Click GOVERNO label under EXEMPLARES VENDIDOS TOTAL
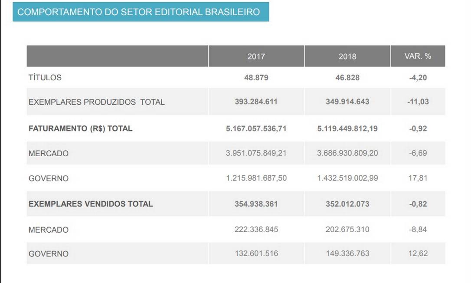 pos(49,254)
